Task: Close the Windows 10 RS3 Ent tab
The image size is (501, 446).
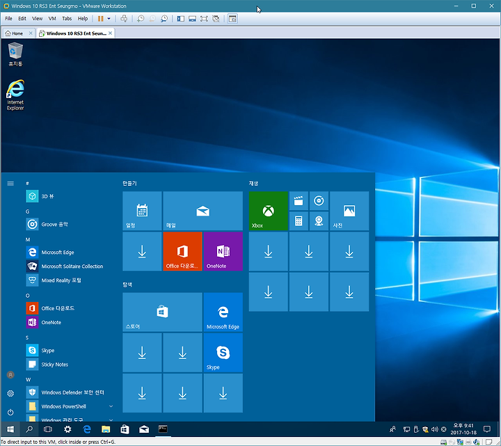Action: 110,33
